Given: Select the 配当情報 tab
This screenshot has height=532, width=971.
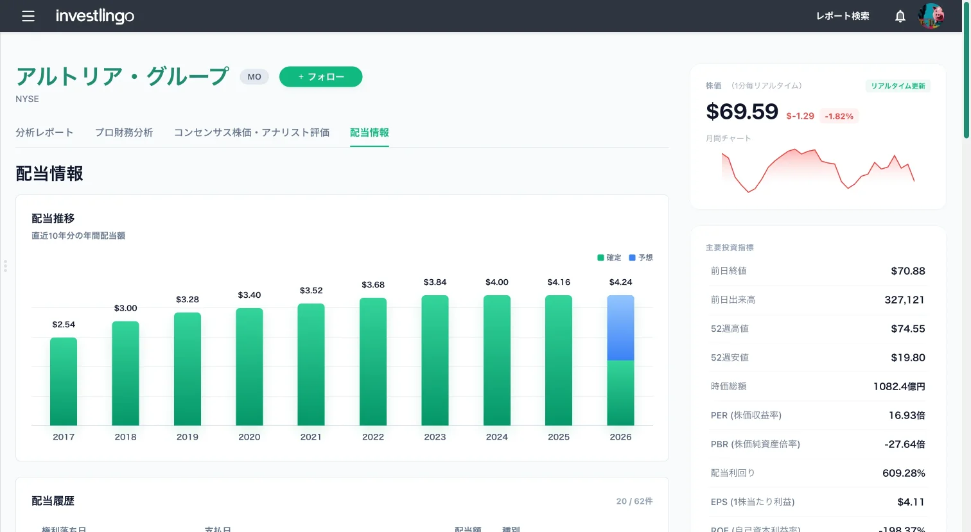Looking at the screenshot, I should tap(369, 133).
